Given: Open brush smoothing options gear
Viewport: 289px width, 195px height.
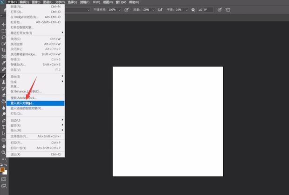Looking at the screenshot, I should point(193,10).
